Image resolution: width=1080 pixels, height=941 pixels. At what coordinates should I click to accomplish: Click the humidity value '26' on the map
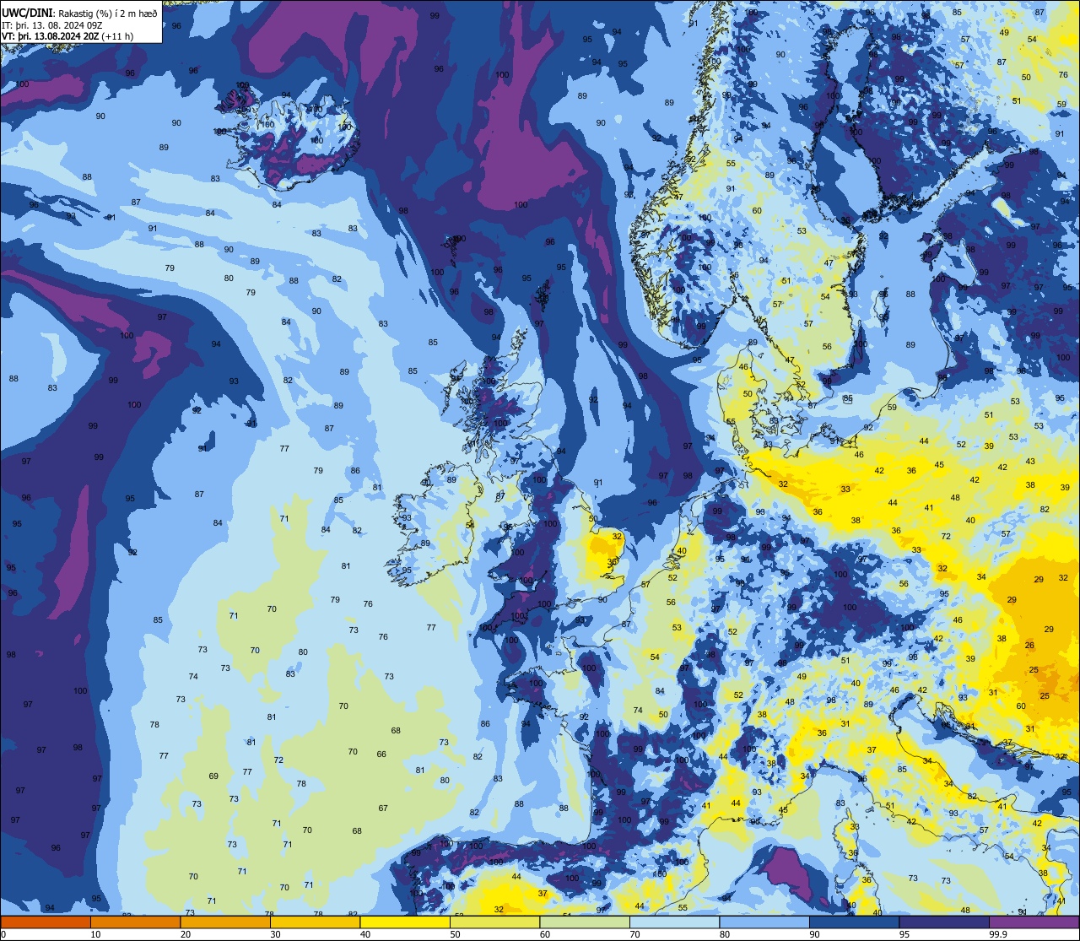coord(1029,646)
